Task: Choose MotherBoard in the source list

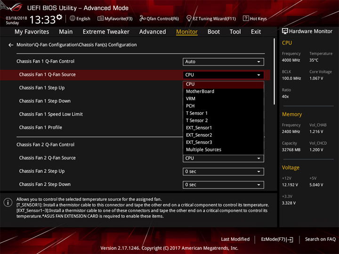Action: tap(223, 91)
